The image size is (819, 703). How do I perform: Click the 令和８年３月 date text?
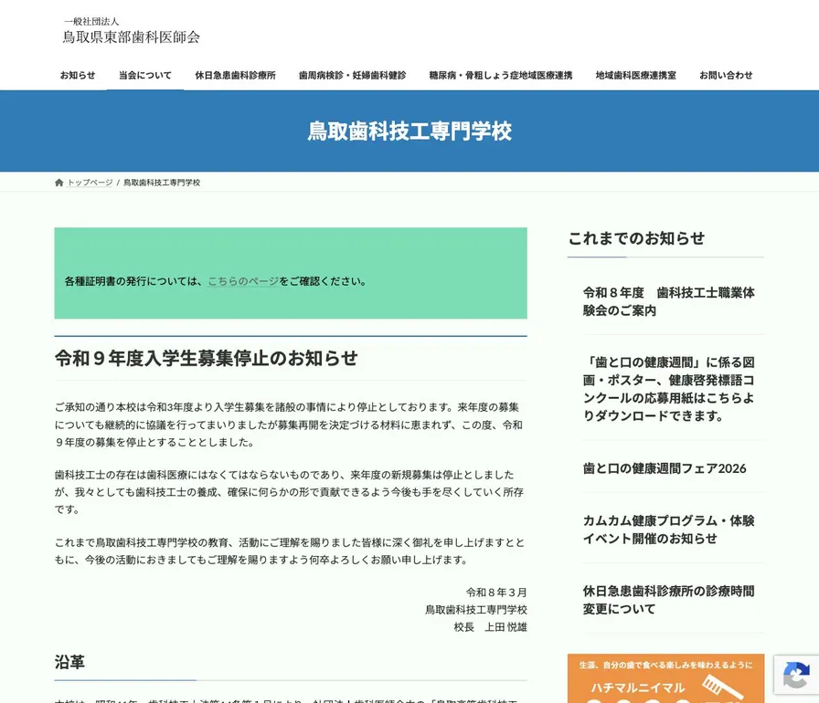coord(496,593)
